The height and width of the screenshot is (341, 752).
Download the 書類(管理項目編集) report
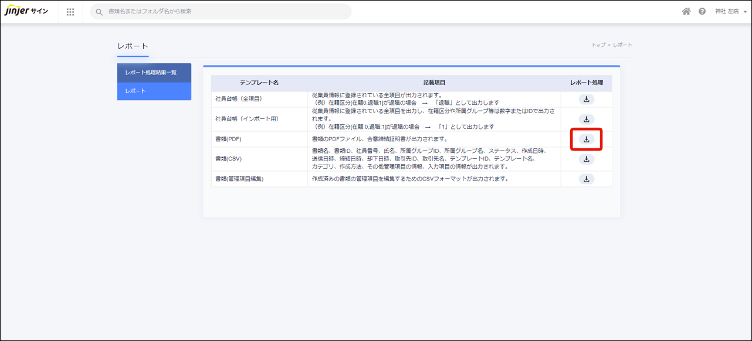[586, 179]
